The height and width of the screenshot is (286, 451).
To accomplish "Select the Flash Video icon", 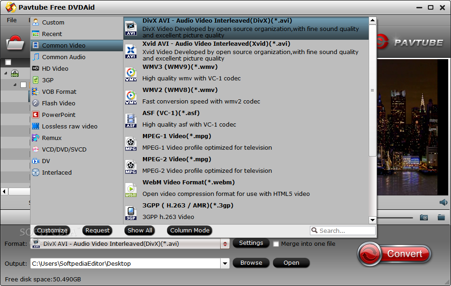I will 36,103.
